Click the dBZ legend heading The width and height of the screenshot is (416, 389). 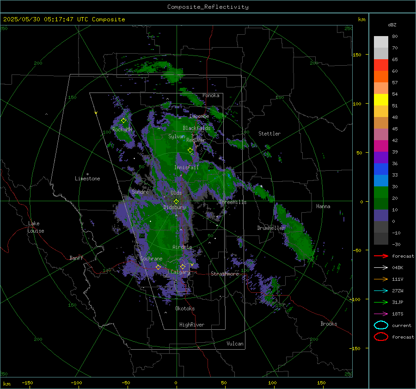[392, 25]
